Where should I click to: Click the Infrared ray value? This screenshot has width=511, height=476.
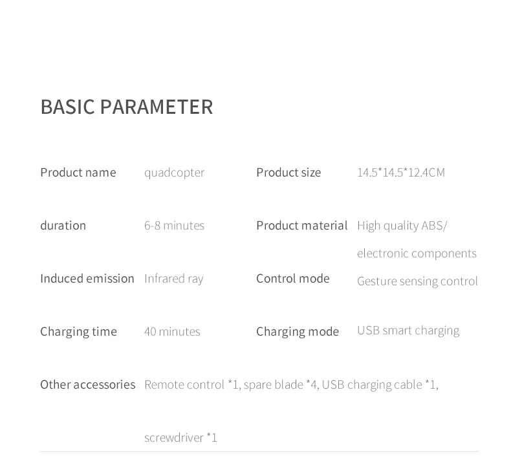(174, 279)
